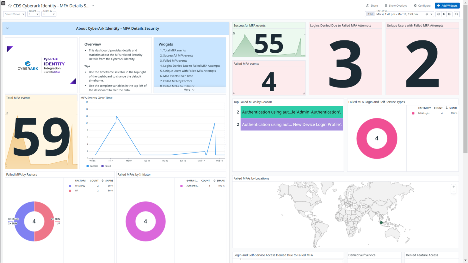Click the play live timeframe button
This screenshot has width=468, height=263.
[x=444, y=14]
